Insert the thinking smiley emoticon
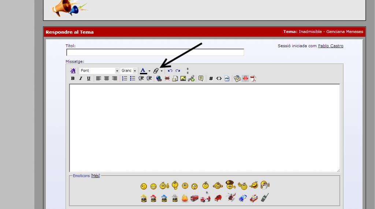 tap(175, 185)
